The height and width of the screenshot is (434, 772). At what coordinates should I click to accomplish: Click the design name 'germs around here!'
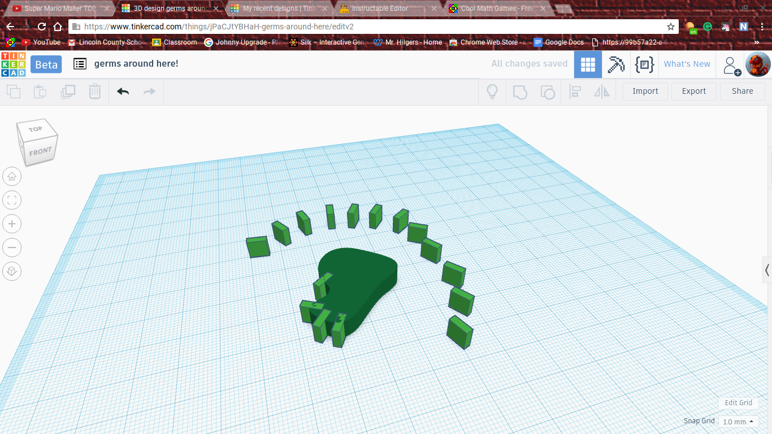[x=136, y=64]
